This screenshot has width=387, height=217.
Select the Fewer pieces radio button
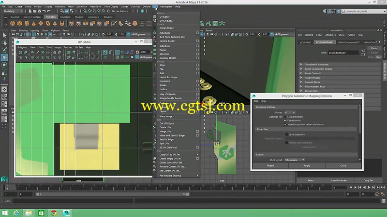pos(285,121)
